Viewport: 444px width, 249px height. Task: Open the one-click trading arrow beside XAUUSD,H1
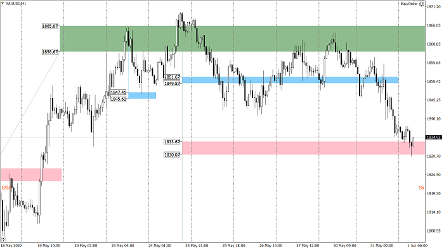3,4
